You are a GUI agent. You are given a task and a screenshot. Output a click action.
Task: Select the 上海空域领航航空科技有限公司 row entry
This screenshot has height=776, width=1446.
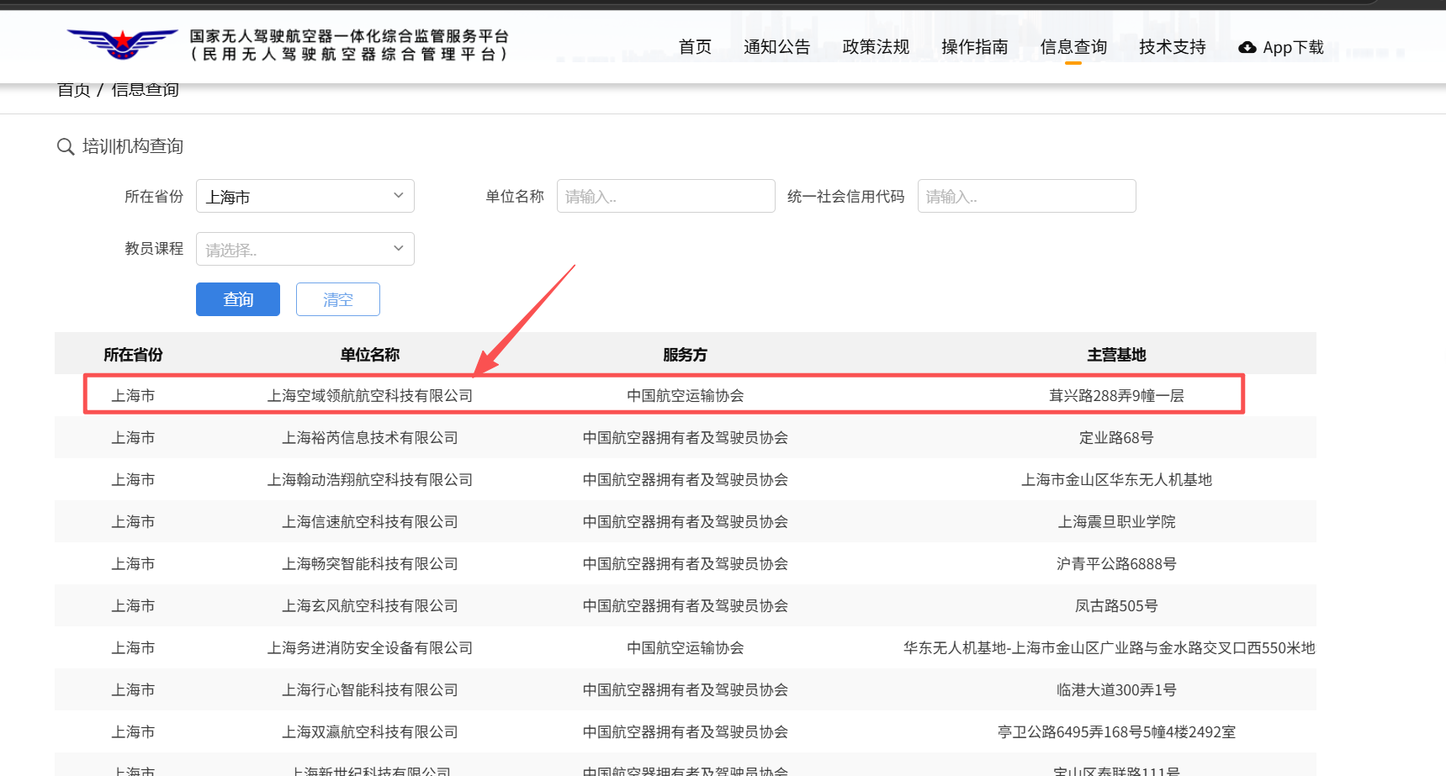370,396
